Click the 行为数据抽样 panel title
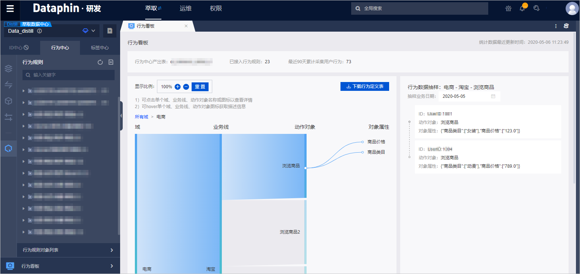Image resolution: width=580 pixels, height=274 pixels. [451, 87]
